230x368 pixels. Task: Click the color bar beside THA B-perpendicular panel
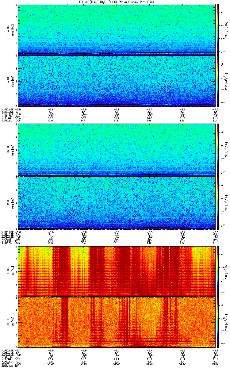pyautogui.click(x=218, y=29)
